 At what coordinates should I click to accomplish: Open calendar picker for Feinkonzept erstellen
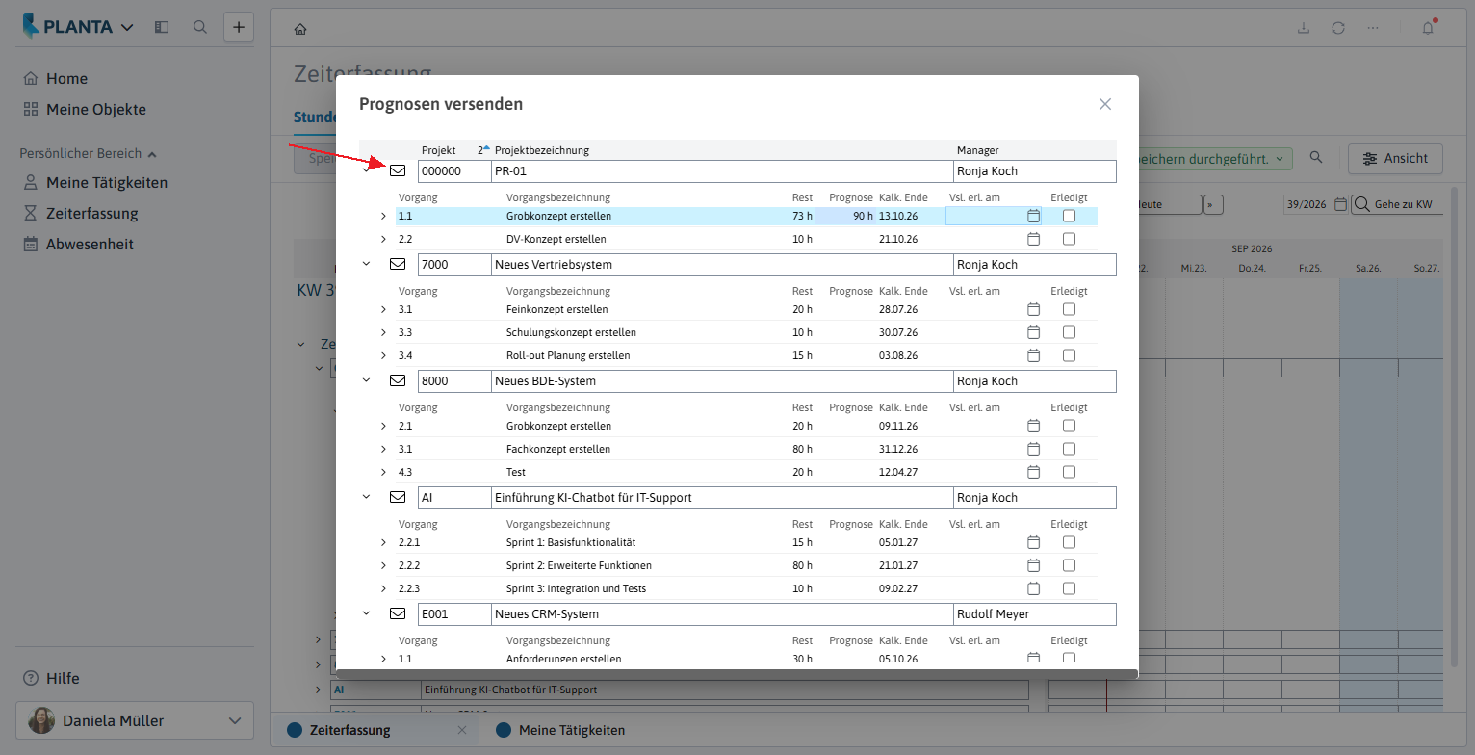[x=1034, y=309]
